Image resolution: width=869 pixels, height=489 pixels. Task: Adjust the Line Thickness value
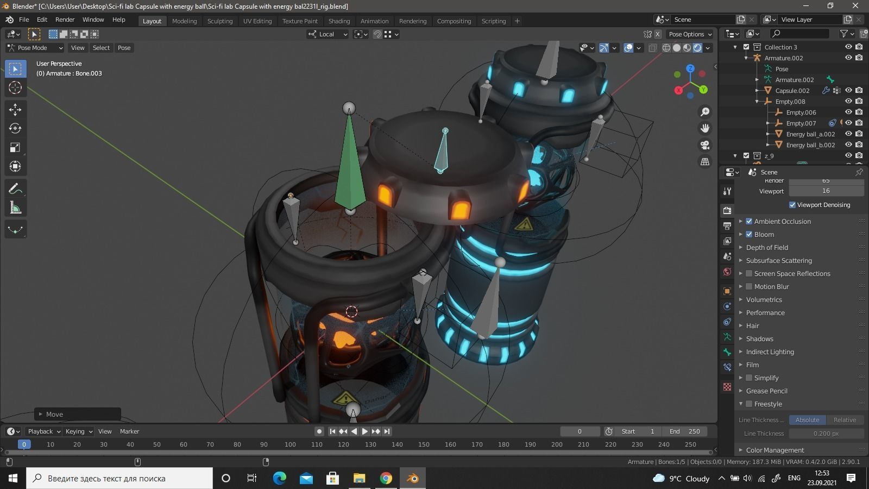[826, 434]
